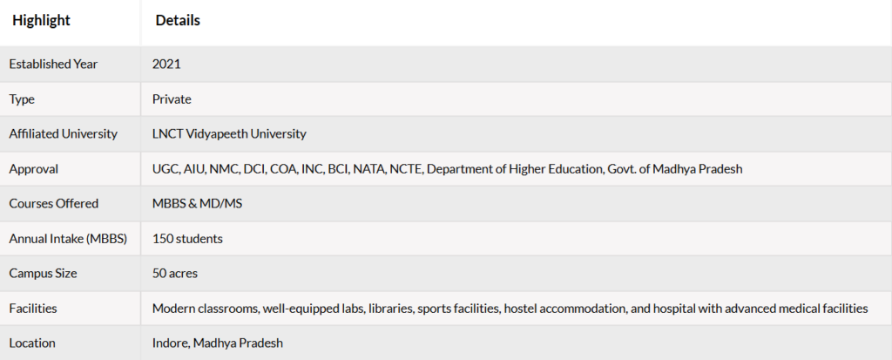Click LNCT Vidyapeeth University text
Viewport: 892px width, 360px height.
tap(229, 134)
